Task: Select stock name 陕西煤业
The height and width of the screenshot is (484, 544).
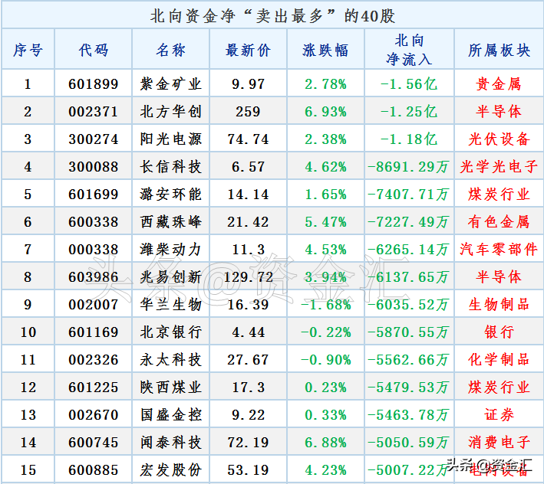Action: pyautogui.click(x=170, y=388)
